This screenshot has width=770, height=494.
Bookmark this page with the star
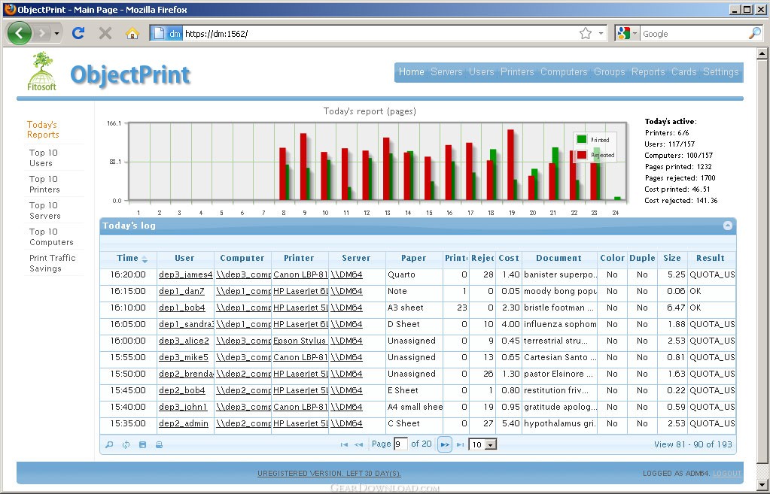point(586,33)
